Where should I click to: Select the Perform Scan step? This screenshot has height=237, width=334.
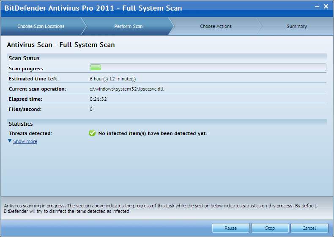pyautogui.click(x=128, y=26)
